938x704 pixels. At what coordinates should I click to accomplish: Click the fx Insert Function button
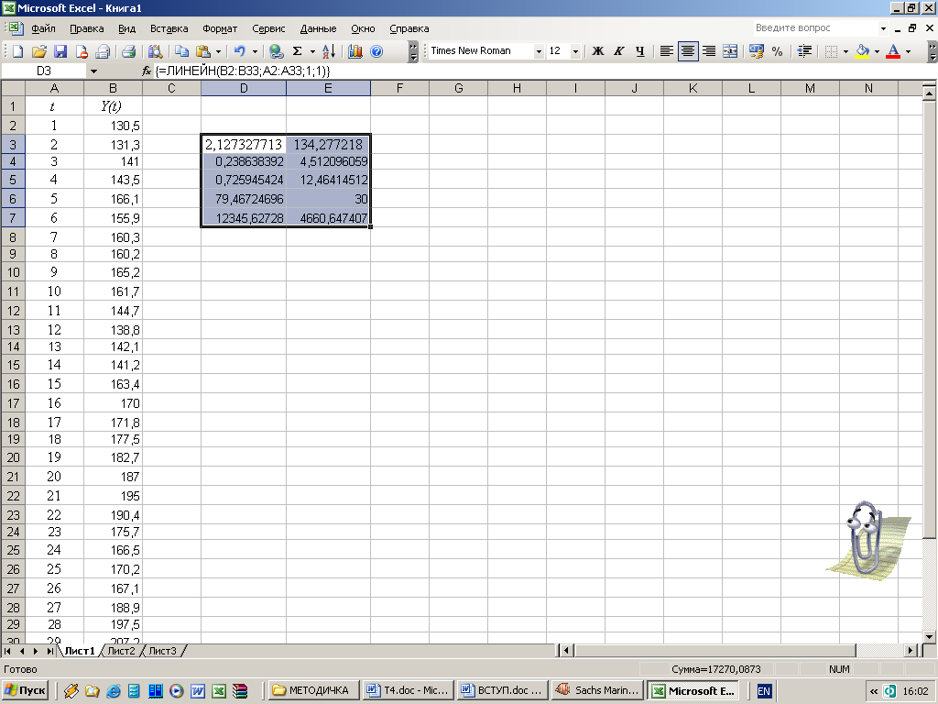pos(147,71)
